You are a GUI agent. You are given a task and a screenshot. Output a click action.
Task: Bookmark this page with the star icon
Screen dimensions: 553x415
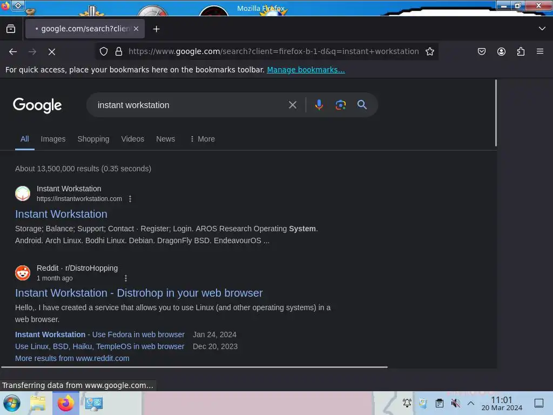429,51
